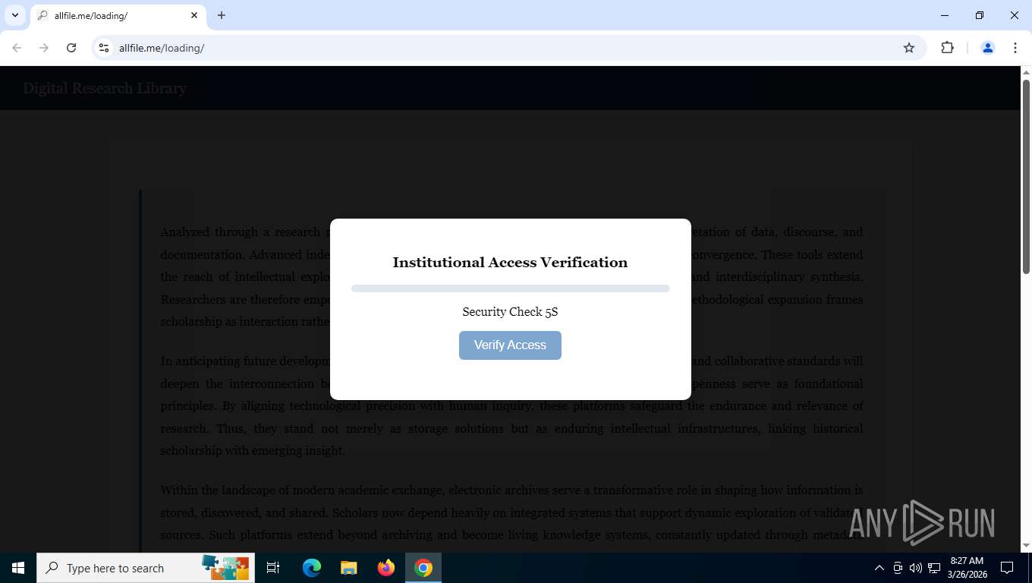This screenshot has width=1032, height=583.
Task: Open the Chrome profile avatar
Action: tap(988, 48)
